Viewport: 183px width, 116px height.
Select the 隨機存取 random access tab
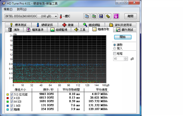pos(101,29)
